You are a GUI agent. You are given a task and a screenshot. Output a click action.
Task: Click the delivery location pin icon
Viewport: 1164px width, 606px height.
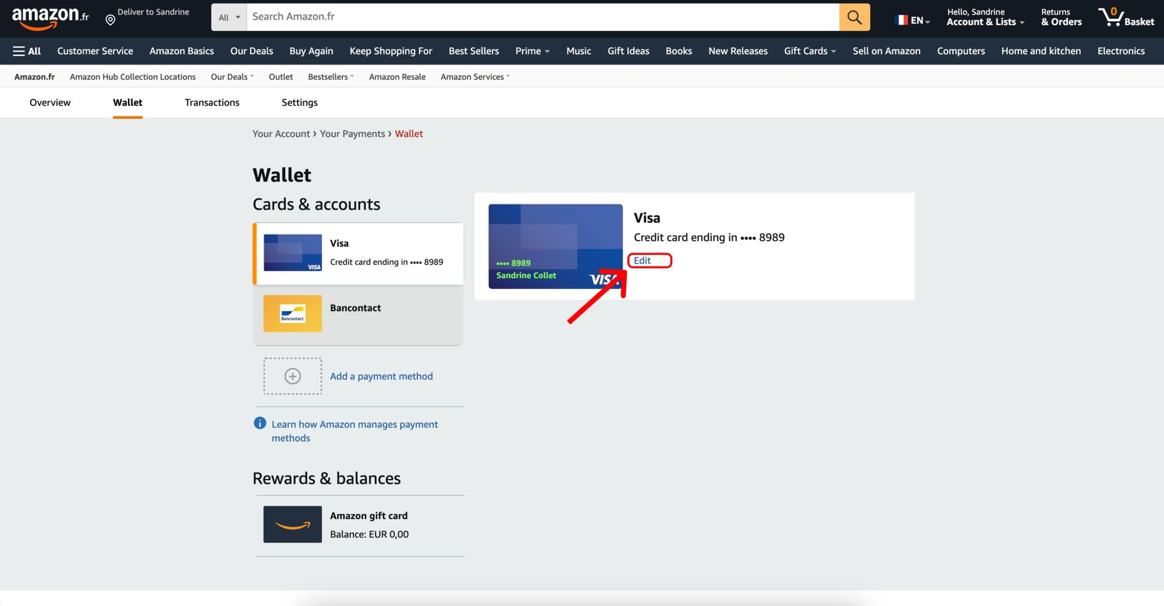[110, 20]
